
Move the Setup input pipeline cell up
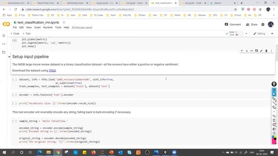click(242, 51)
